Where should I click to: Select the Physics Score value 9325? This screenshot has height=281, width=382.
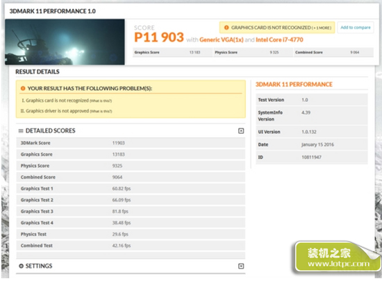coord(117,166)
